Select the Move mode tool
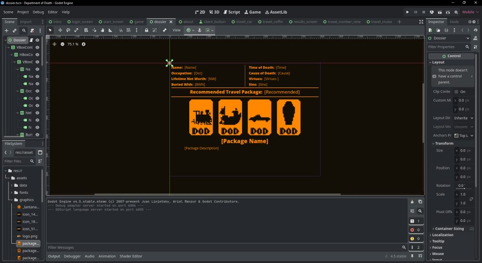Image resolution: width=482 pixels, height=263 pixels. [x=60, y=30]
